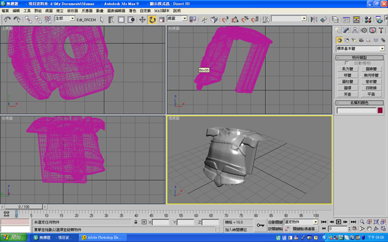The width and height of the screenshot is (388, 242).
Task: Open the Hierarchy command panel tab
Action: 355,30
